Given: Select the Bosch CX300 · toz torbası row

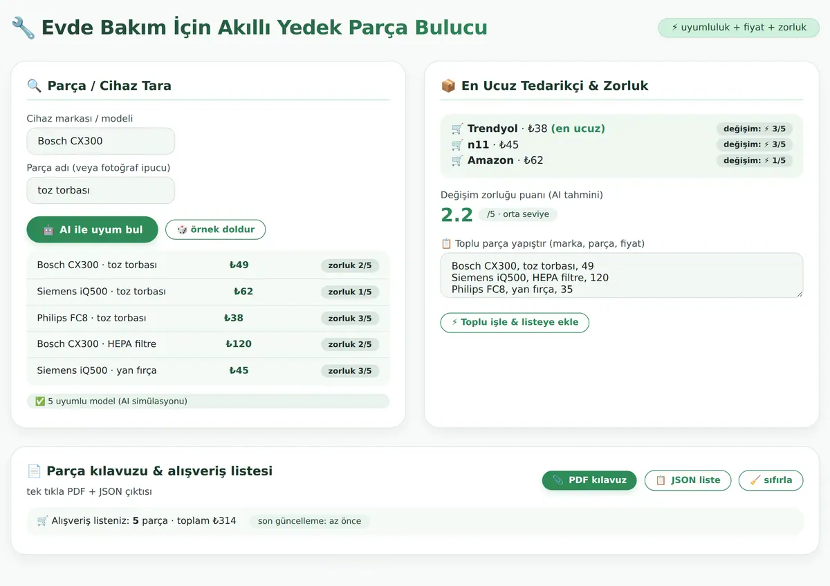Looking at the screenshot, I should pos(208,265).
